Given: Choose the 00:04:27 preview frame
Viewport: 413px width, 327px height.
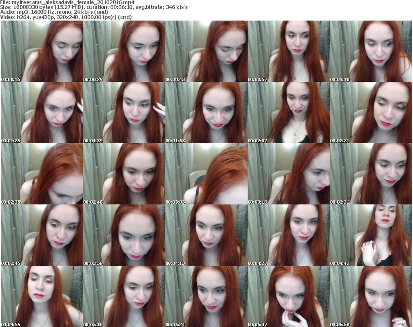Looking at the screenshot, I should point(289,235).
